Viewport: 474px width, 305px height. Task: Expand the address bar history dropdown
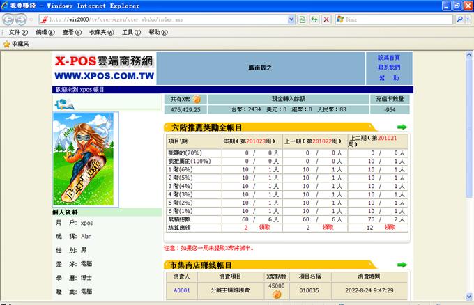click(292, 19)
